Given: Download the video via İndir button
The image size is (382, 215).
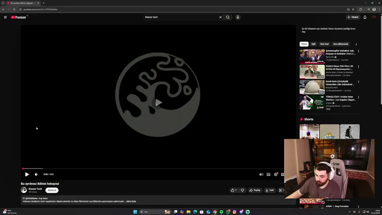Looking at the screenshot, I should (269, 190).
